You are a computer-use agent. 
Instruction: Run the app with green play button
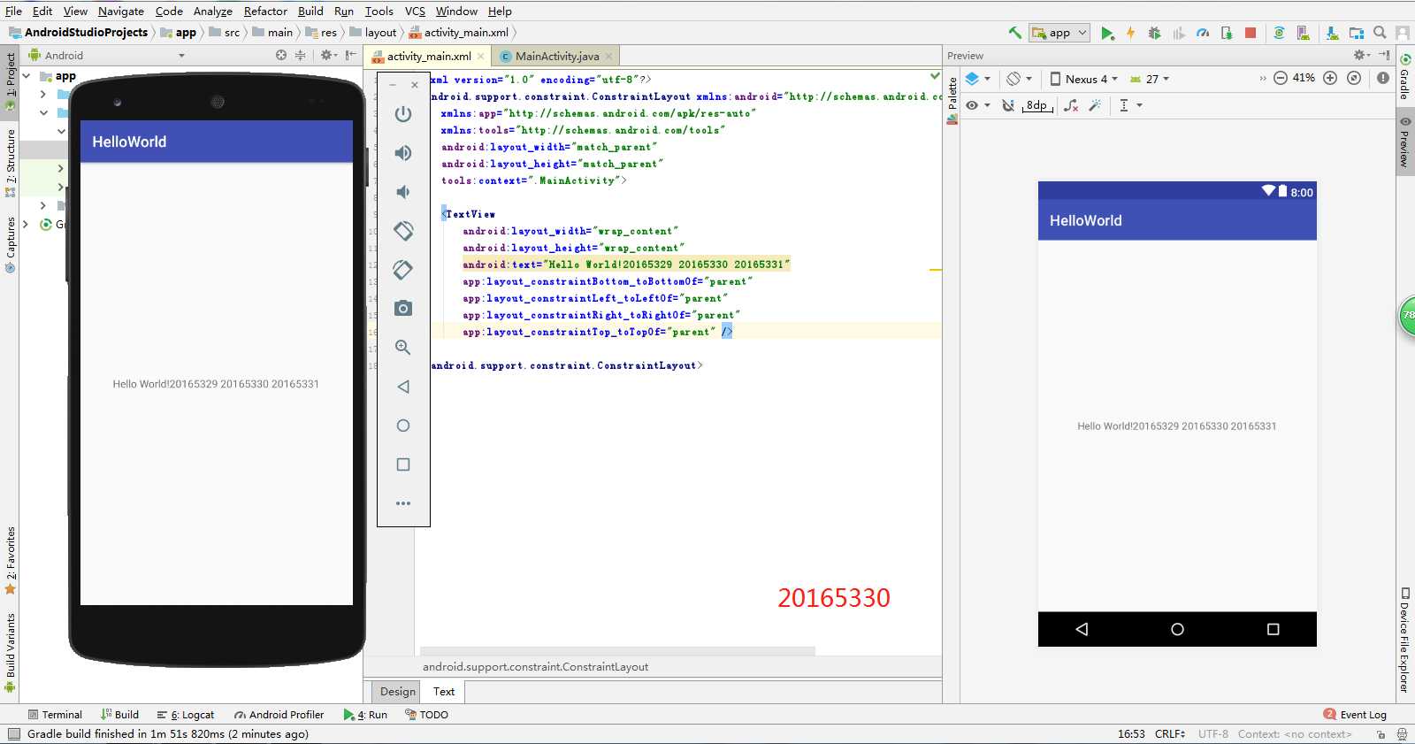(1107, 33)
